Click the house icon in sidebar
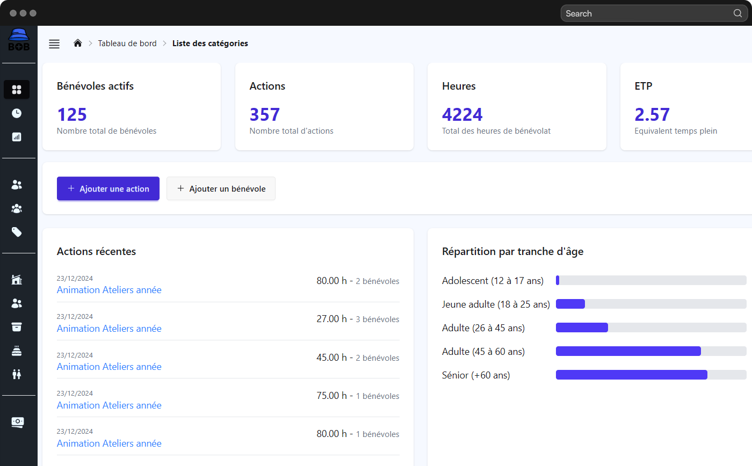The image size is (752, 466). point(17,280)
